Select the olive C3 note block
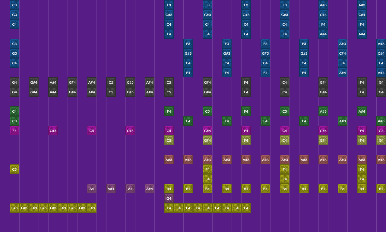The image size is (386, 232). pos(14,169)
